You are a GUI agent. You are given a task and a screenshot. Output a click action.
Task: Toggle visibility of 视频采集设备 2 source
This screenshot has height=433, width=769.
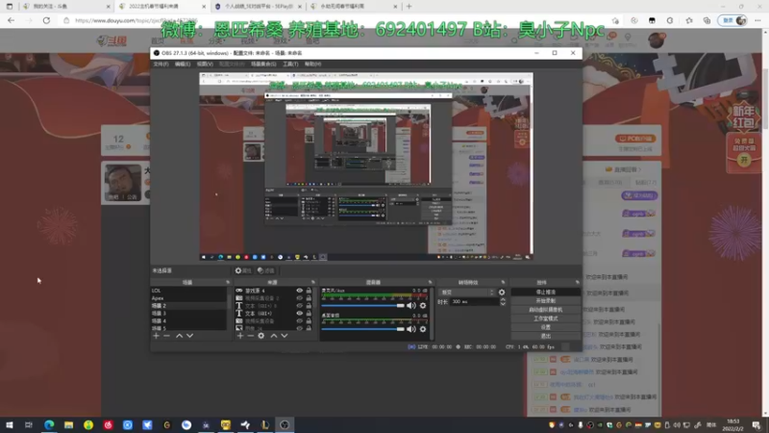click(299, 298)
